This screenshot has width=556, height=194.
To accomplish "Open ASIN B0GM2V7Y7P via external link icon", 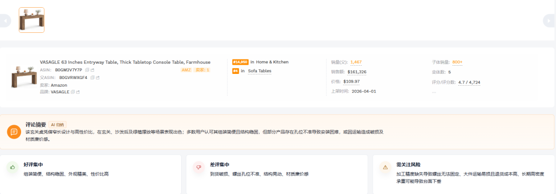I will coord(93,70).
